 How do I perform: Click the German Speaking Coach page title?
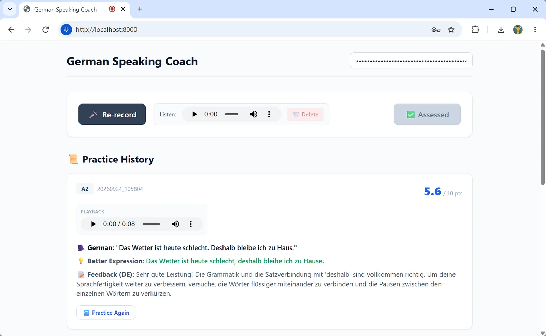pos(132,61)
